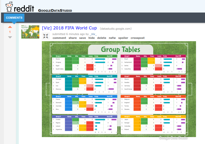Open the _niv_ user profile

click(x=93, y=34)
